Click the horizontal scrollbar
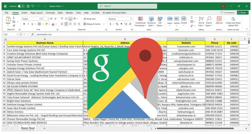 click(195, 128)
